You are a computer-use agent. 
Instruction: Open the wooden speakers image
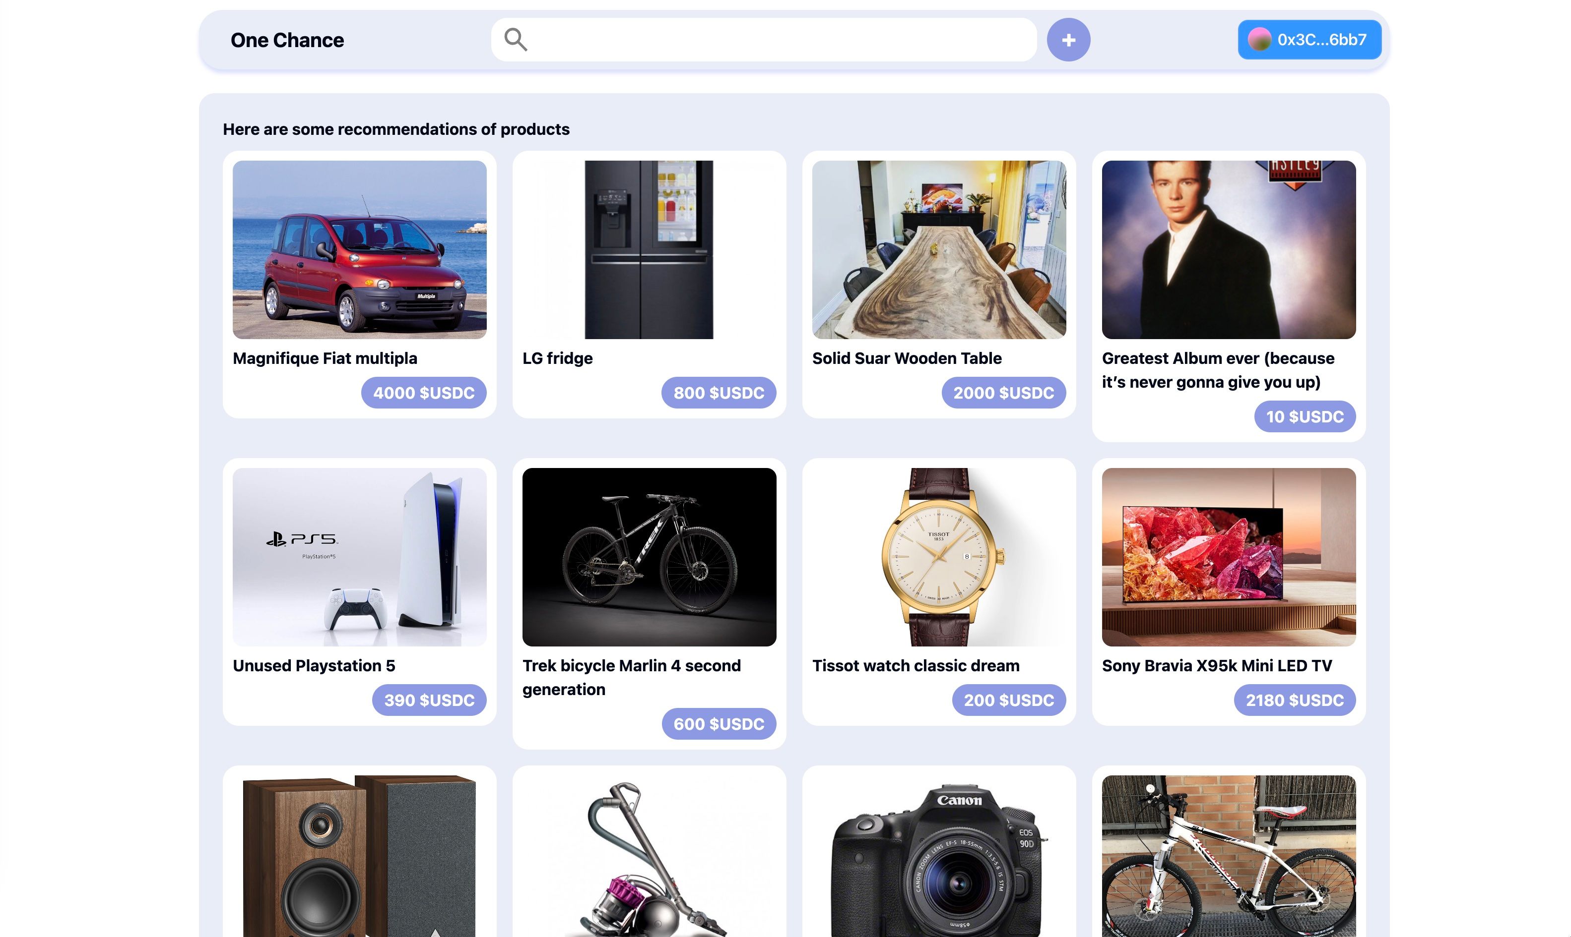coord(360,856)
